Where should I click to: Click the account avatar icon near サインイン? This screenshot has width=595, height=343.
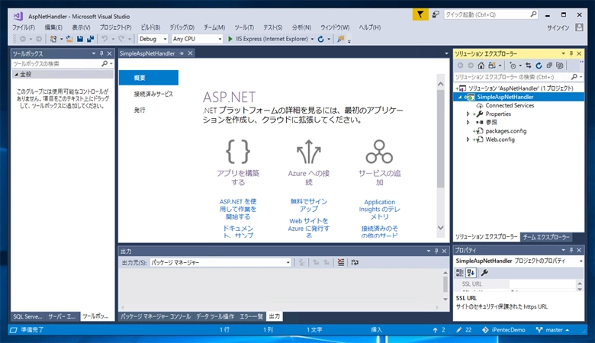(x=579, y=27)
